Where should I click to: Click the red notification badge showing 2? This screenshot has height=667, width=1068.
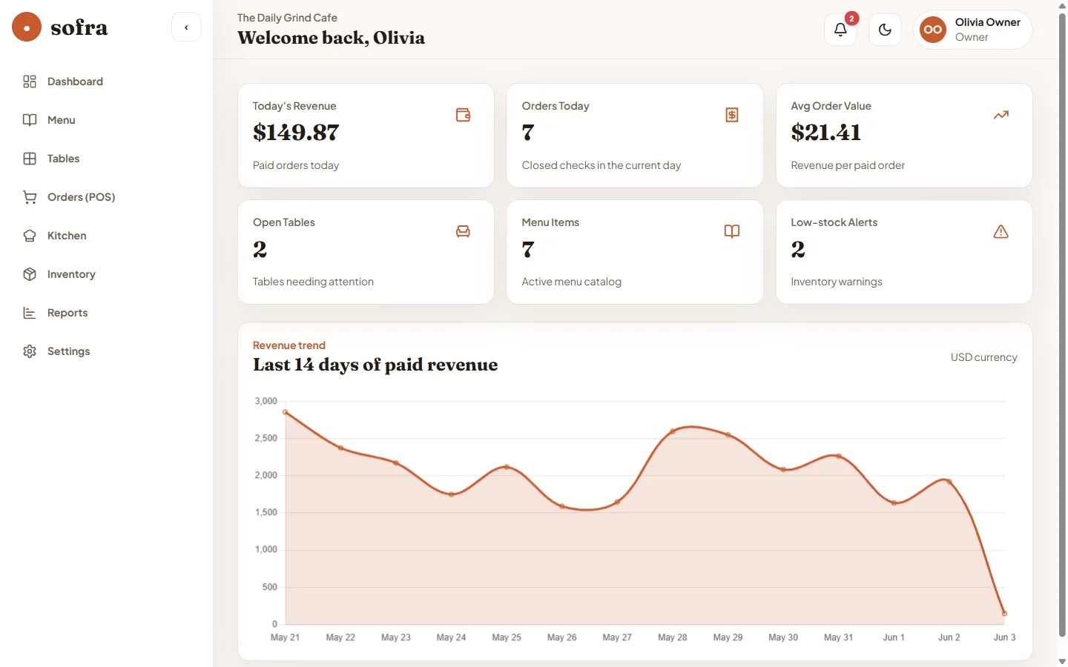click(x=851, y=19)
